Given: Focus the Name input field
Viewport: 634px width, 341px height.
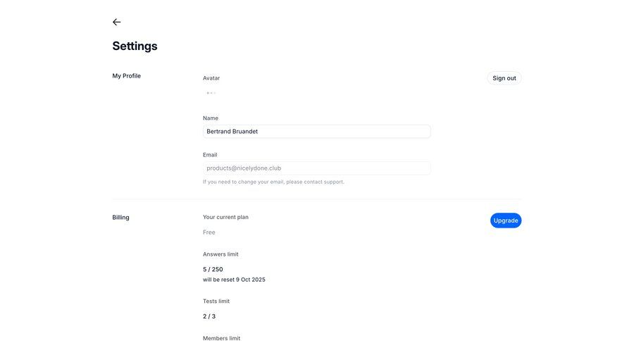Looking at the screenshot, I should [x=316, y=131].
